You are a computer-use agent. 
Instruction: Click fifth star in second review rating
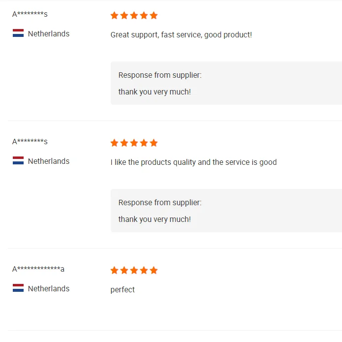(x=154, y=143)
